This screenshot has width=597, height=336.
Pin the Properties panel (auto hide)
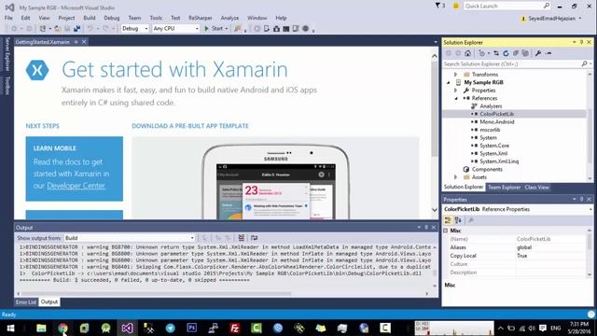click(x=581, y=199)
